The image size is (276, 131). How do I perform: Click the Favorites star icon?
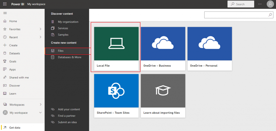5,29
